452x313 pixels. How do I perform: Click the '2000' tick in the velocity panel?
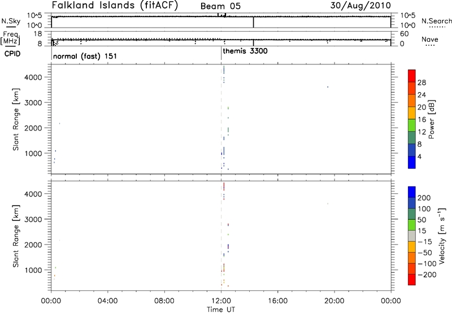pos(33,245)
